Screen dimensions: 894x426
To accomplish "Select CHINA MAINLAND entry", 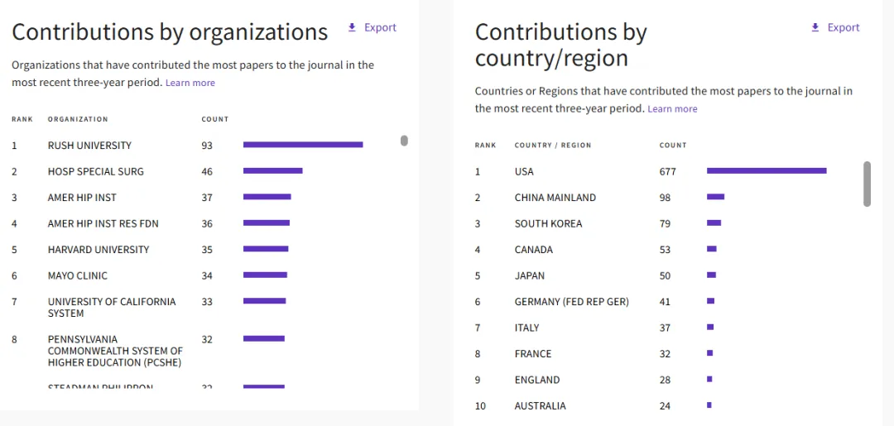I will [555, 198].
